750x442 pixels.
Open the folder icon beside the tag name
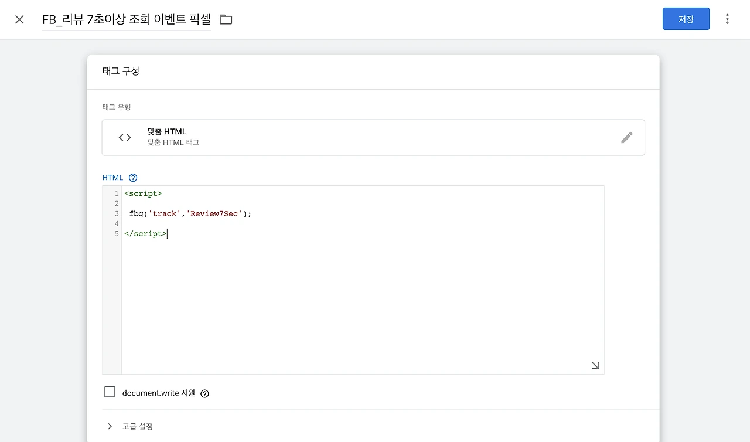[x=226, y=19]
